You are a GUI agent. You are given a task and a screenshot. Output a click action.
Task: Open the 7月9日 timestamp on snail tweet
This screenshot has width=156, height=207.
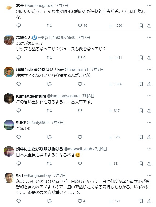tap(101, 149)
